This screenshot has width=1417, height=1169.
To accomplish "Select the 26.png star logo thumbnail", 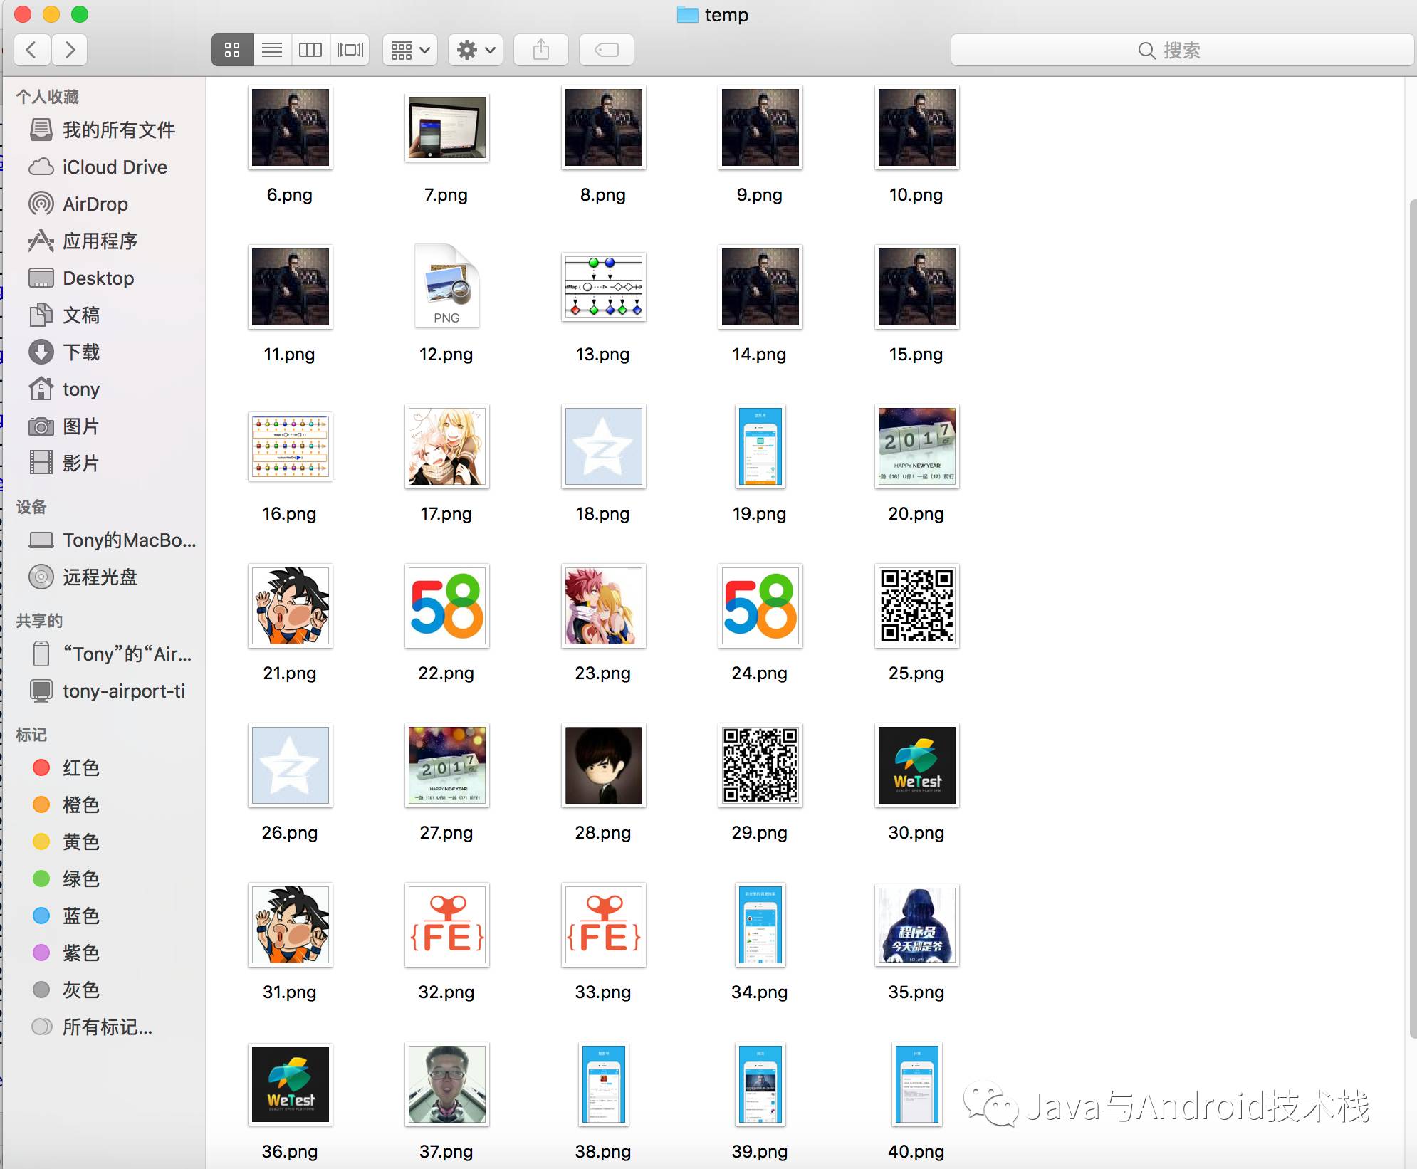I will (291, 765).
